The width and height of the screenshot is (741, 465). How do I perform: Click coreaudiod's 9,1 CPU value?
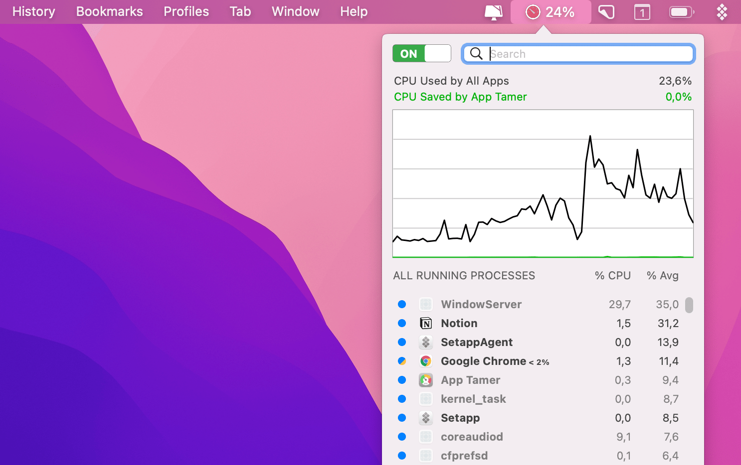(x=623, y=437)
